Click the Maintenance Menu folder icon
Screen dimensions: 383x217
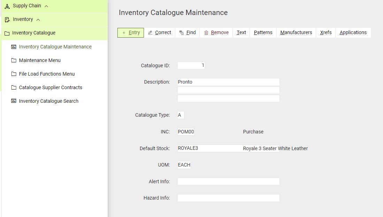click(x=14, y=60)
